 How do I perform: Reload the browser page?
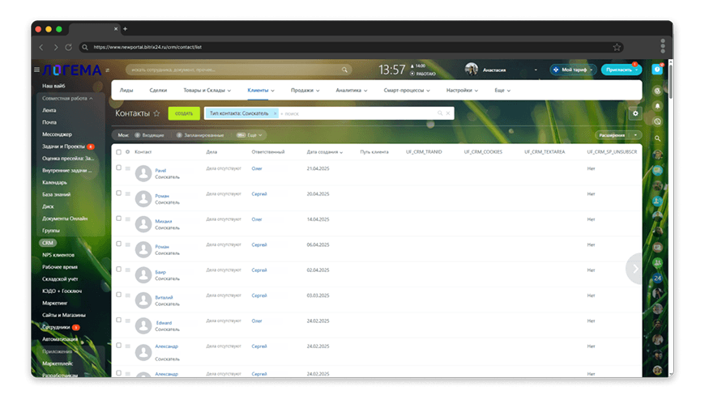click(69, 47)
